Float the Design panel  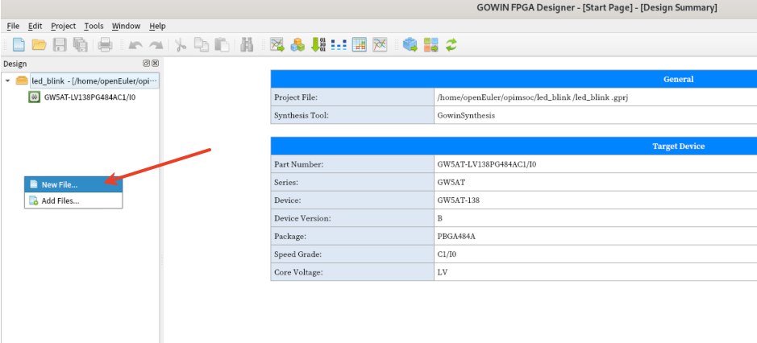[146, 63]
